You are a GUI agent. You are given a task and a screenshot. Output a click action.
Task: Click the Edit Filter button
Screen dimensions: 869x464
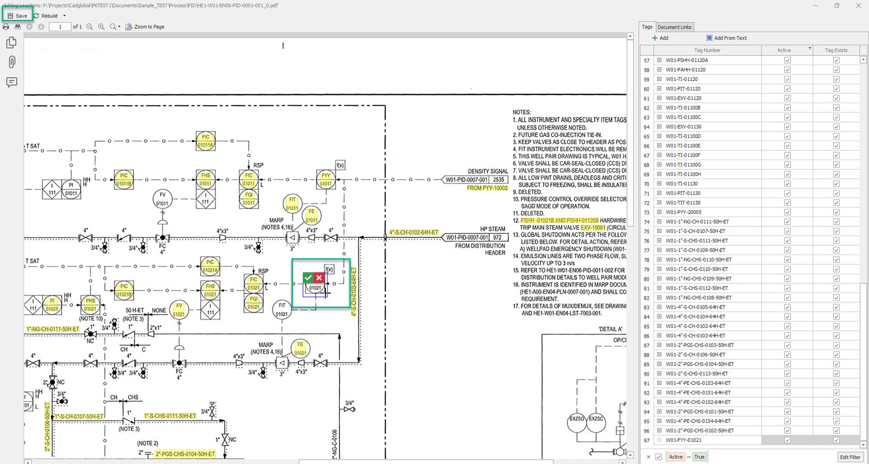point(849,457)
